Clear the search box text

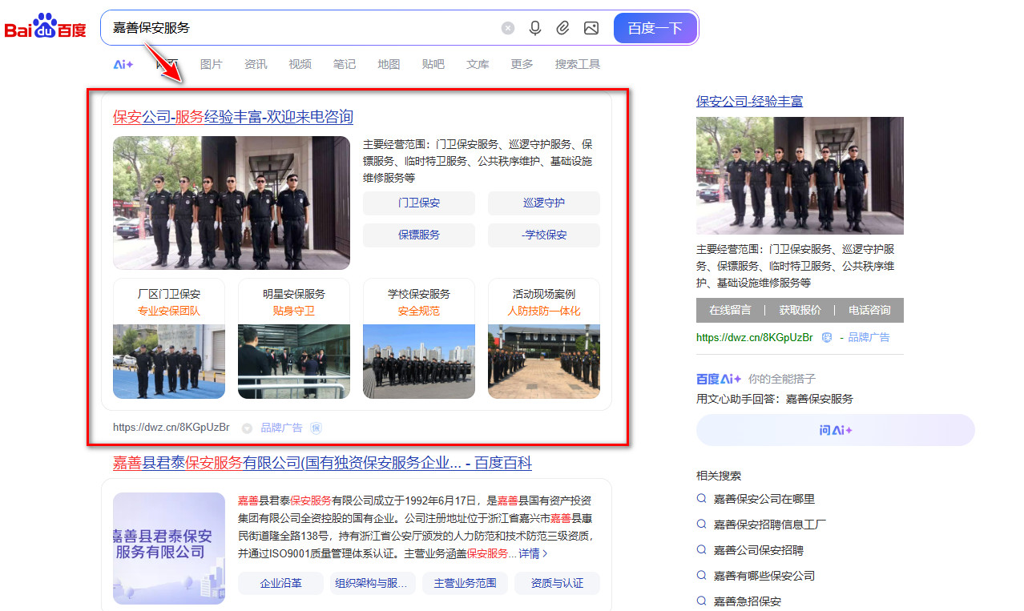pyautogui.click(x=508, y=28)
